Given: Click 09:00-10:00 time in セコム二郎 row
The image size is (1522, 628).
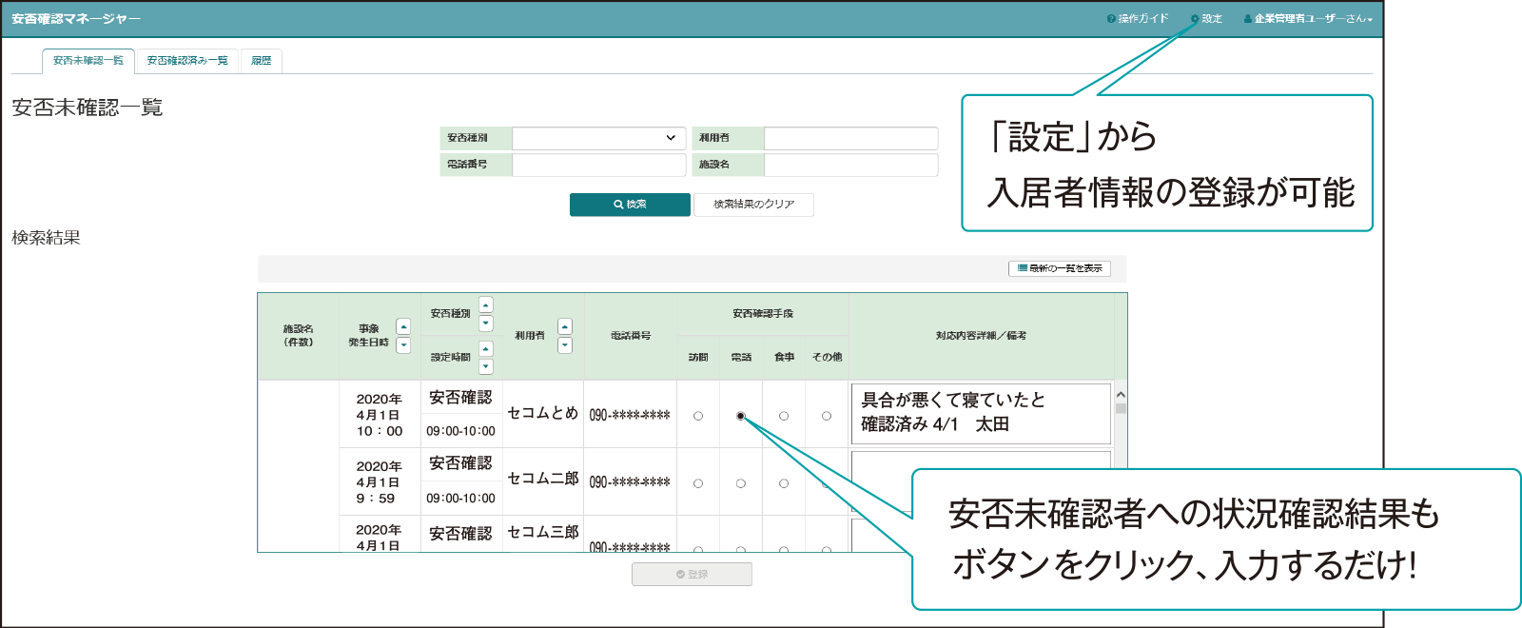Looking at the screenshot, I should pos(460,499).
